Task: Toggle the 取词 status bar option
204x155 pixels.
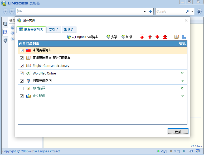Action: click(162, 151)
